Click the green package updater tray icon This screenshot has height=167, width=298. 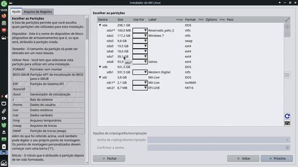[x=4, y=125]
